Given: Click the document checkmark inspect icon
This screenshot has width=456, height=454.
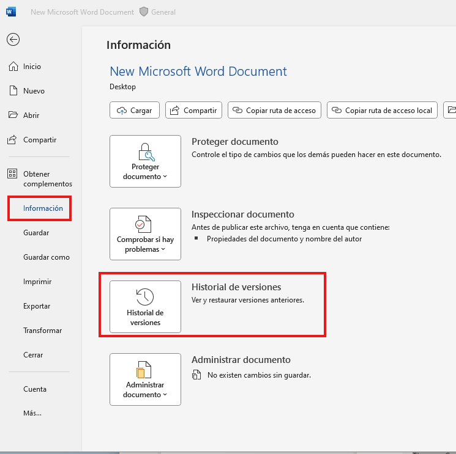Looking at the screenshot, I should pos(143,224).
